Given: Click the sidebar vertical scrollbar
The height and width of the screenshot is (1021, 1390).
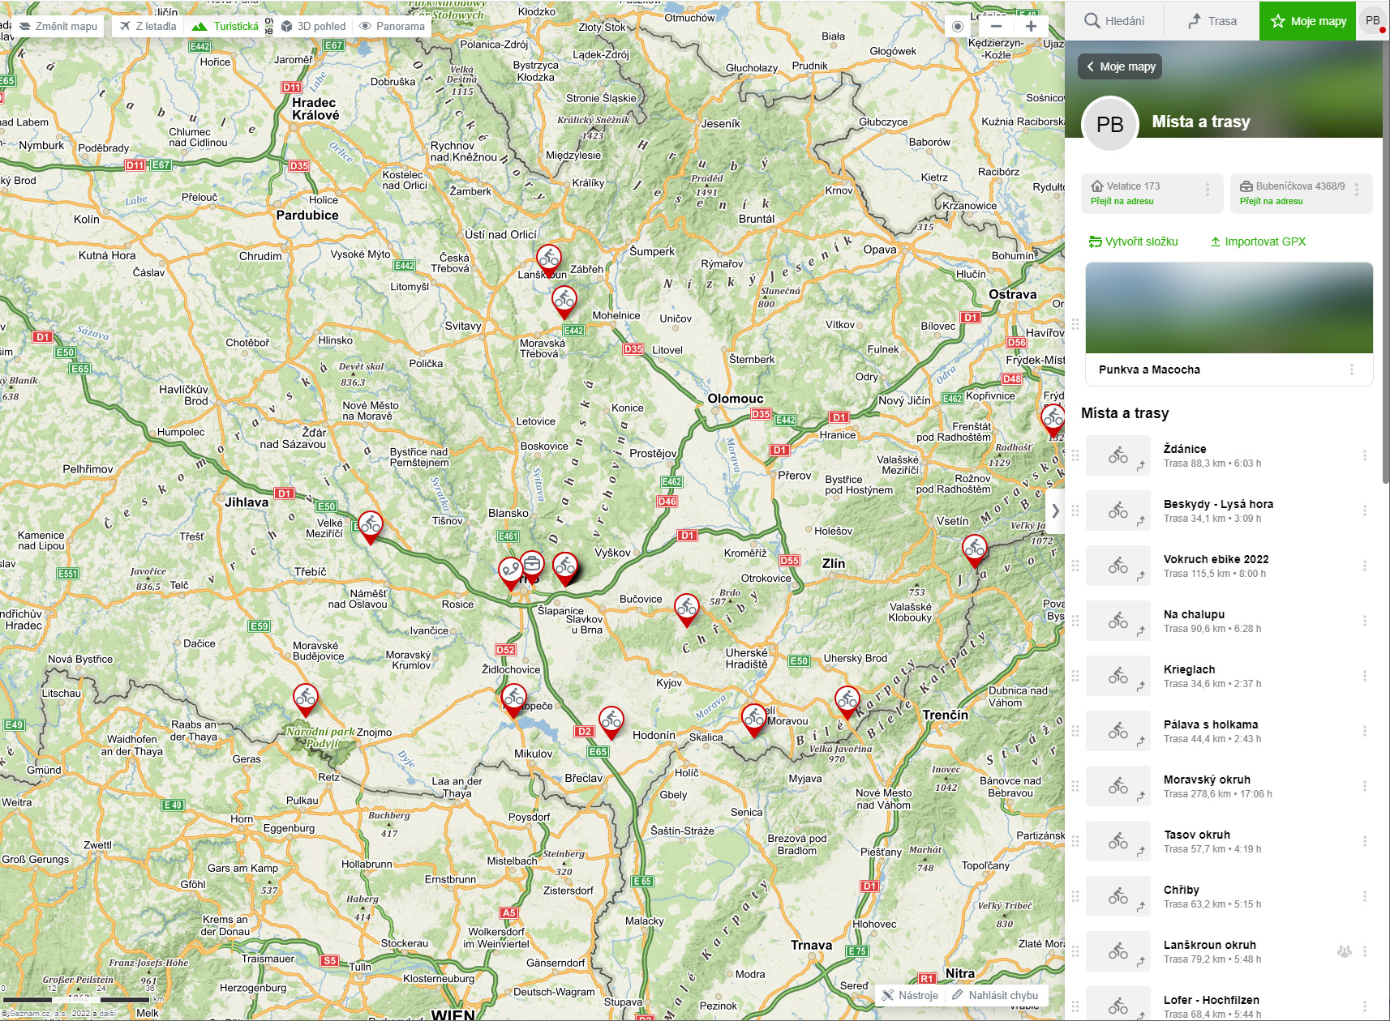Looking at the screenshot, I should tap(1386, 267).
